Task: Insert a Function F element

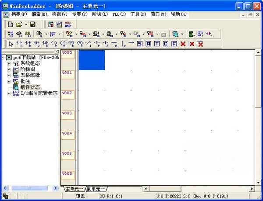Action: [x=174, y=44]
